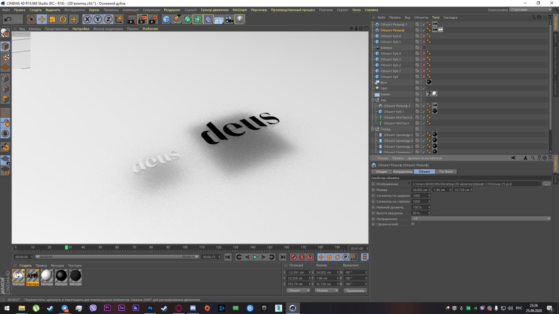Open the Рендеринг menu
This screenshot has width=559, height=314.
click(172, 10)
